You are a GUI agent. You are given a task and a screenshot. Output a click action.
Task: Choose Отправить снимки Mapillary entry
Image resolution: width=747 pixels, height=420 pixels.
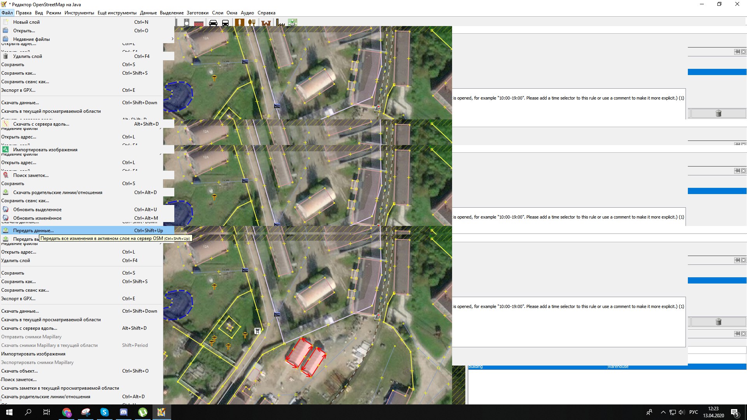pos(82,337)
